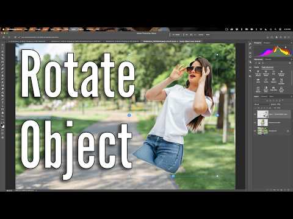Click the lock icon on Background layer
Screen dimensions: 293x219
[288, 131]
